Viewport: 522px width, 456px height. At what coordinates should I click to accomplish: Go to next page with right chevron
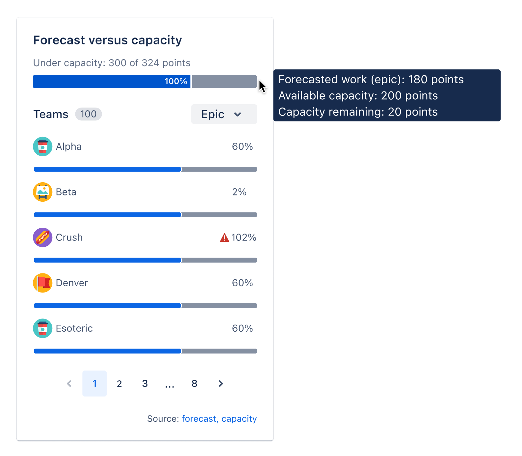(x=221, y=383)
